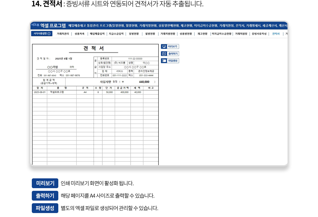Click the 비즈폼 logo in header
Screen dimensions: 318x217
tap(35, 25)
